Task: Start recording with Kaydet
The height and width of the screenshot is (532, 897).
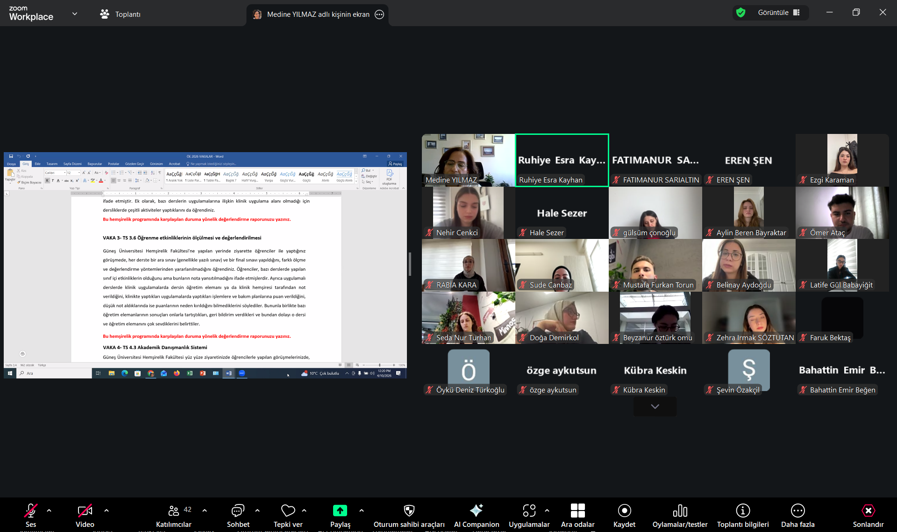Action: 624,511
